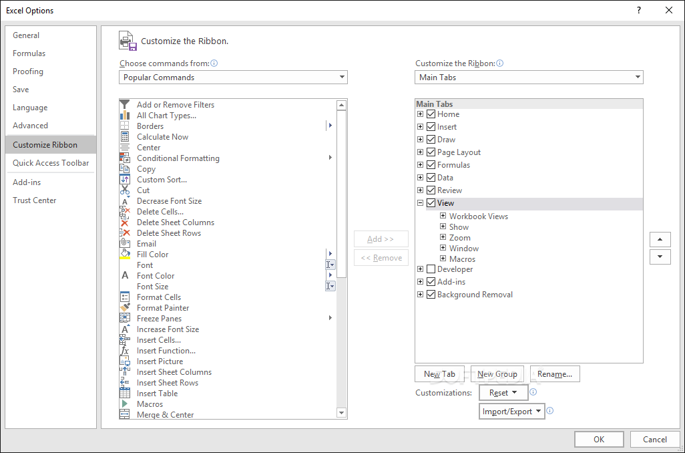Open the Choose commands from dropdown
This screenshot has height=453, width=685.
coord(233,78)
